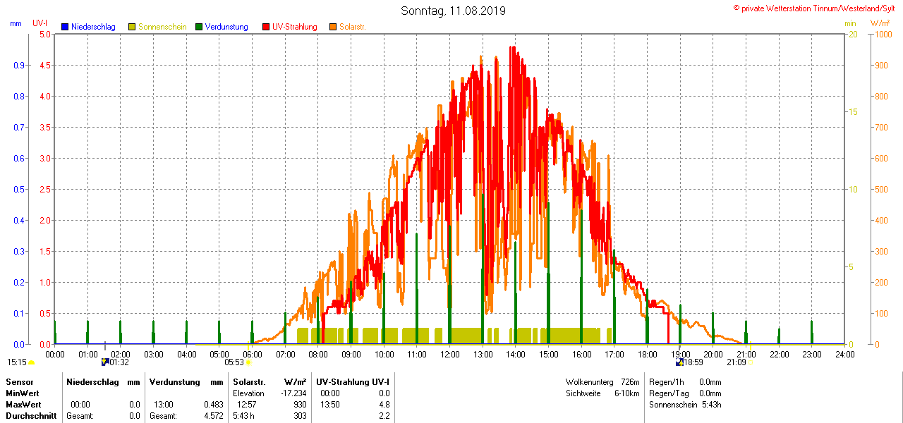
Task: Click the green Verdunstung legend swatch
Action: pos(199,27)
